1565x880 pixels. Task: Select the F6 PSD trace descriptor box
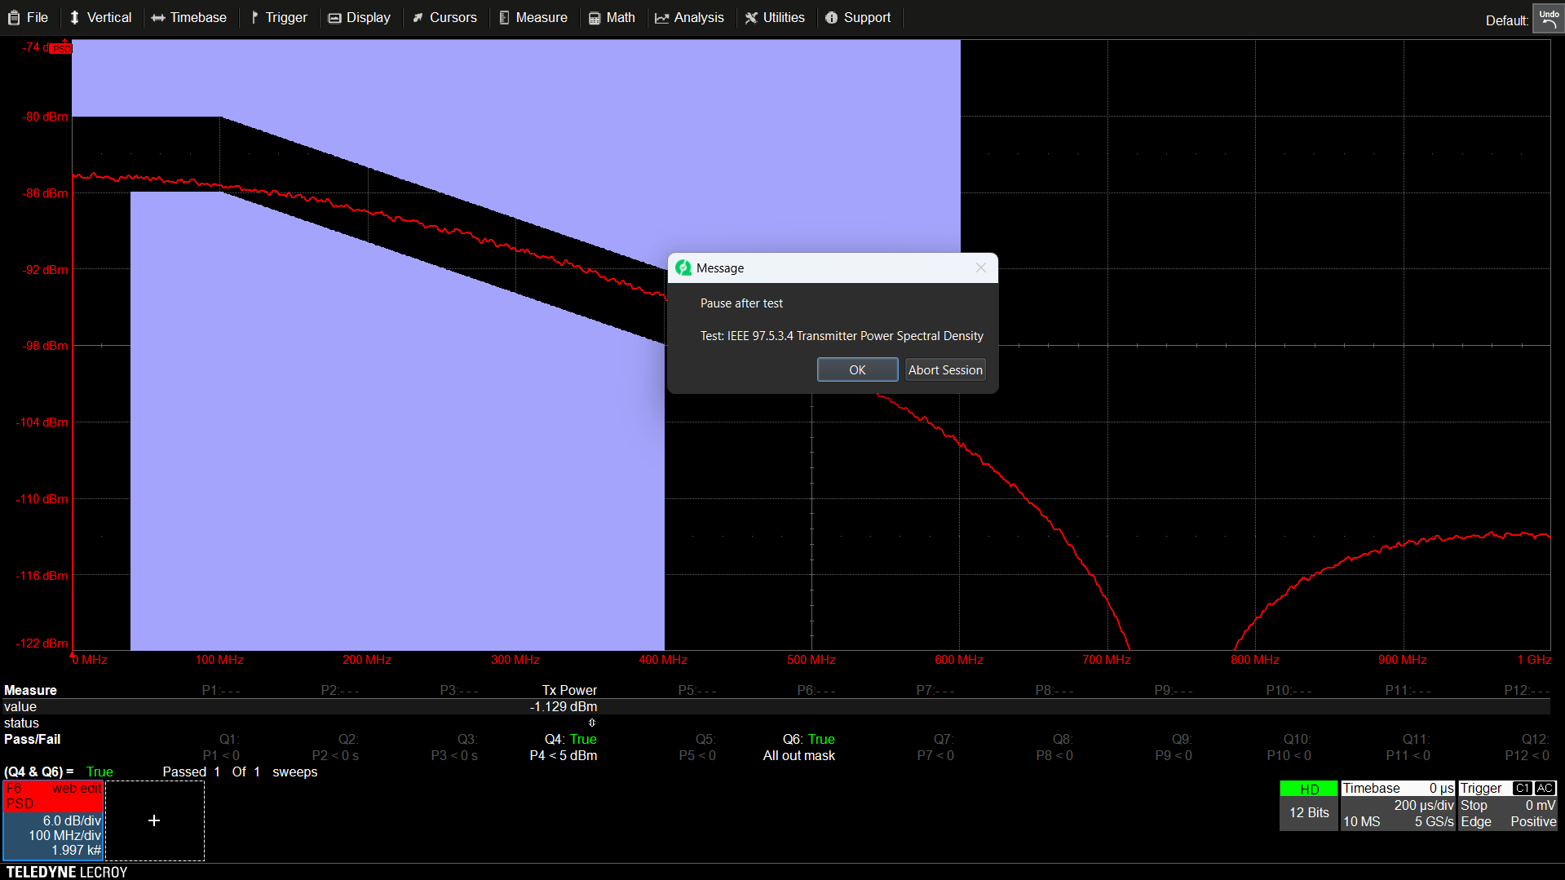coord(53,820)
